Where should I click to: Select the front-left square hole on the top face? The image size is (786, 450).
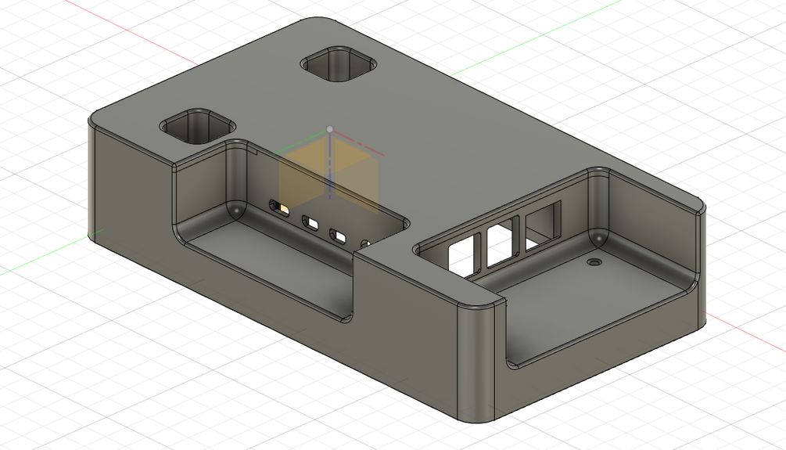[x=198, y=127]
